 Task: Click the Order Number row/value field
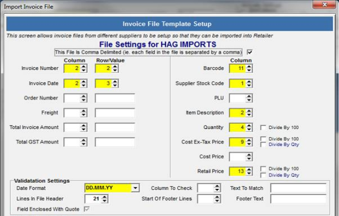pos(115,98)
